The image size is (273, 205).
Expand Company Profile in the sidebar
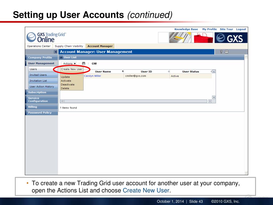coord(42,58)
